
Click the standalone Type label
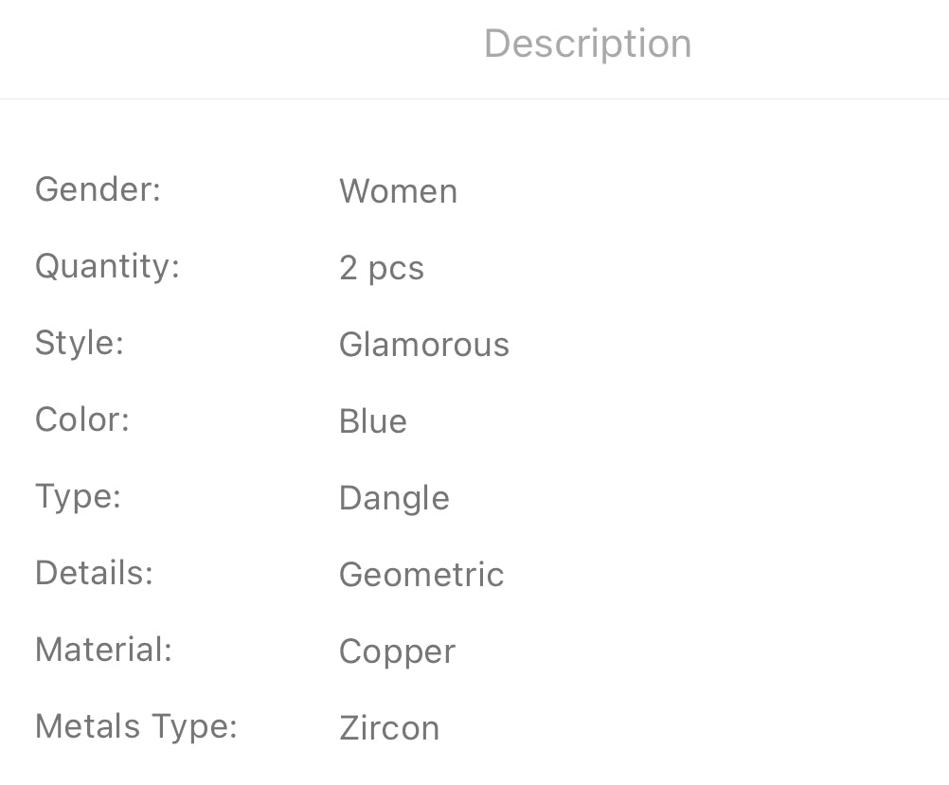click(78, 496)
